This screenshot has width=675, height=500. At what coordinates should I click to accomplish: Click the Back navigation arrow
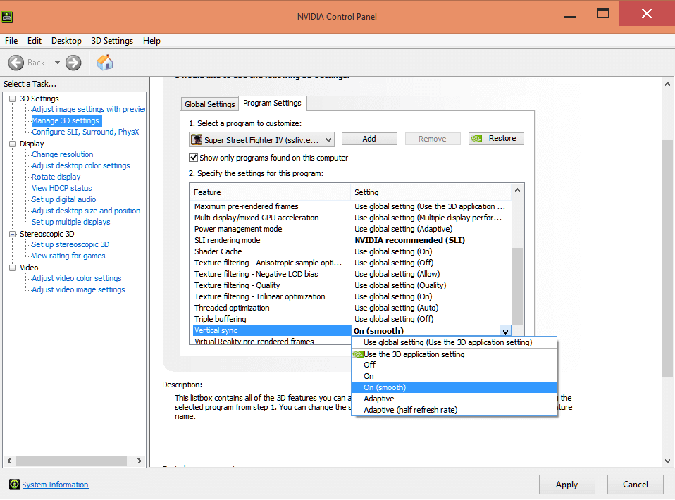16,62
